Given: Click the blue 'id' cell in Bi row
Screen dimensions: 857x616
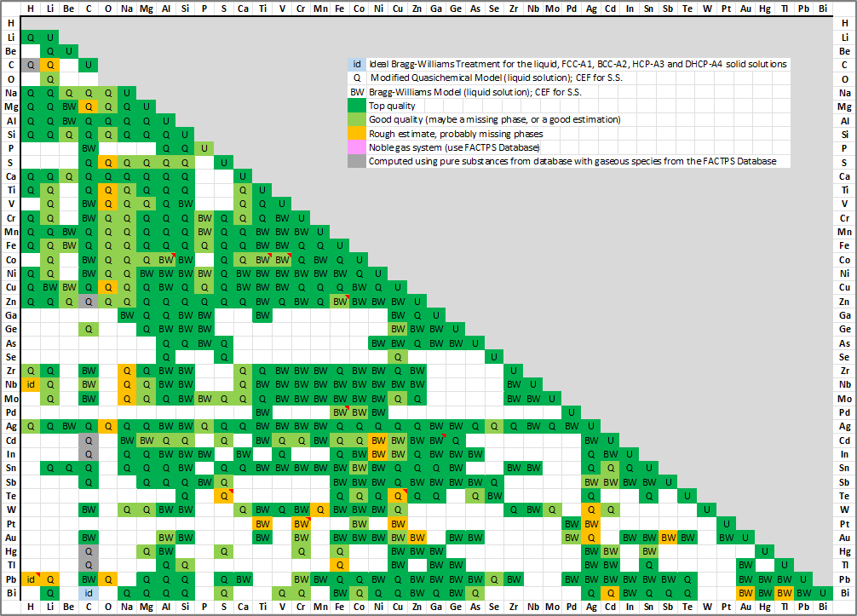Looking at the screenshot, I should point(88,593).
